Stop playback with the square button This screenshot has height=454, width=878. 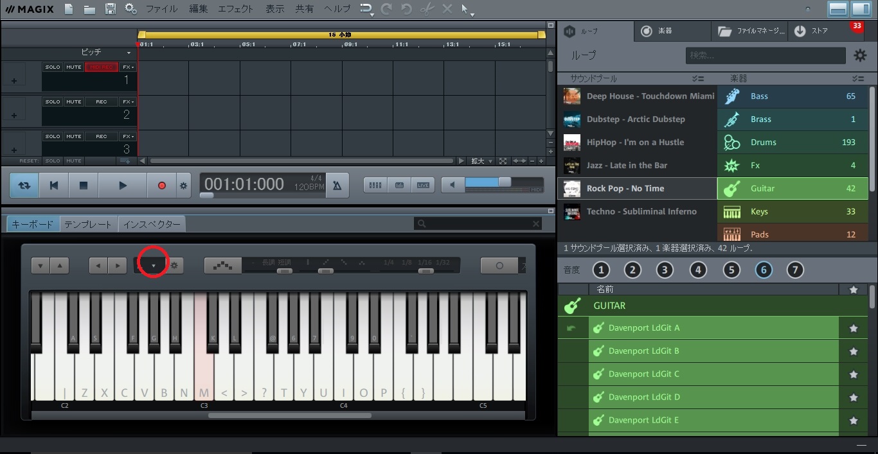coord(84,186)
